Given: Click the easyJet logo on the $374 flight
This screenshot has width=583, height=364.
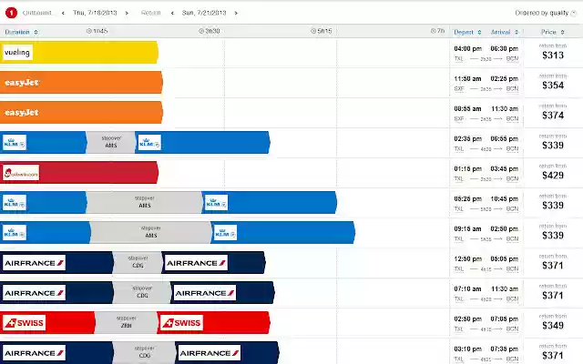Looking at the screenshot, I should pyautogui.click(x=22, y=113).
